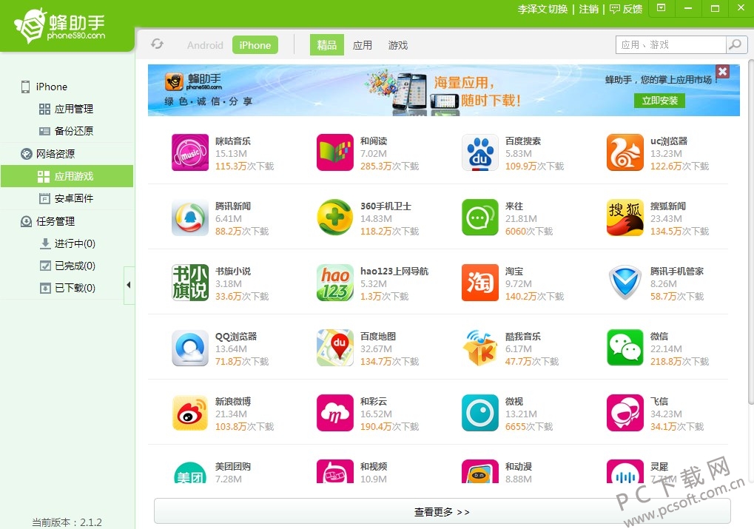754x529 pixels.
Task: Select the iPhone platform toggle
Action: click(255, 45)
